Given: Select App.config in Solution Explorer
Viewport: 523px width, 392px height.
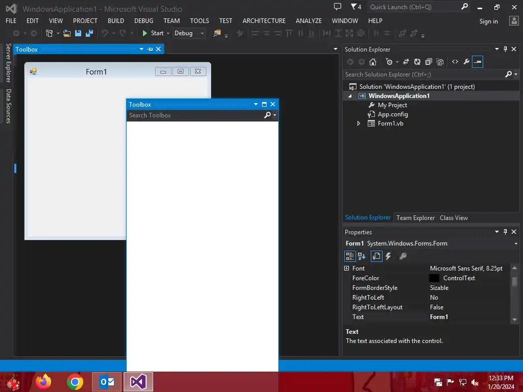Looking at the screenshot, I should 393,114.
